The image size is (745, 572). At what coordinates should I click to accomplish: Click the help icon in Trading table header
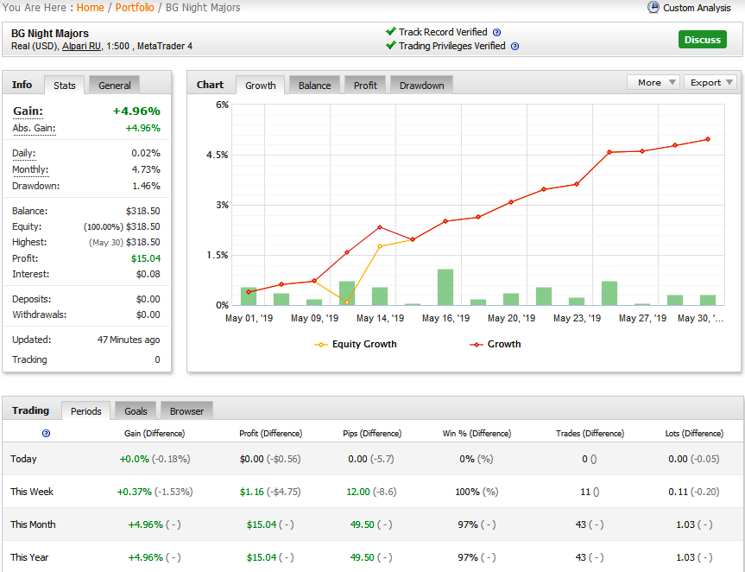click(46, 433)
